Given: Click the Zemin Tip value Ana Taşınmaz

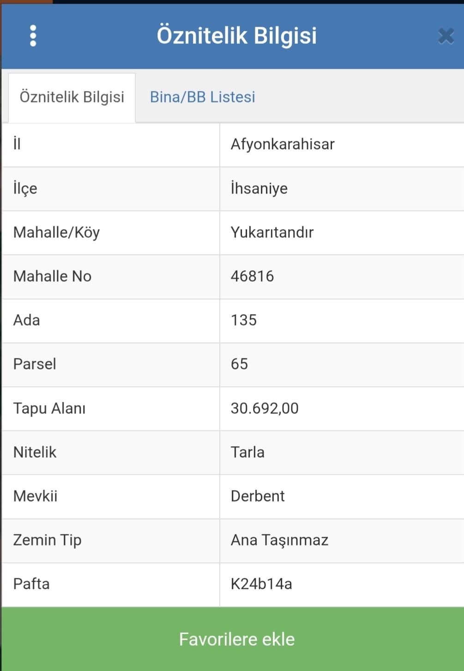Looking at the screenshot, I should point(279,540).
